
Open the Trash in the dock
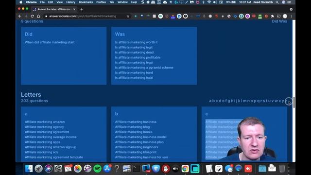pyautogui.click(x=282, y=169)
